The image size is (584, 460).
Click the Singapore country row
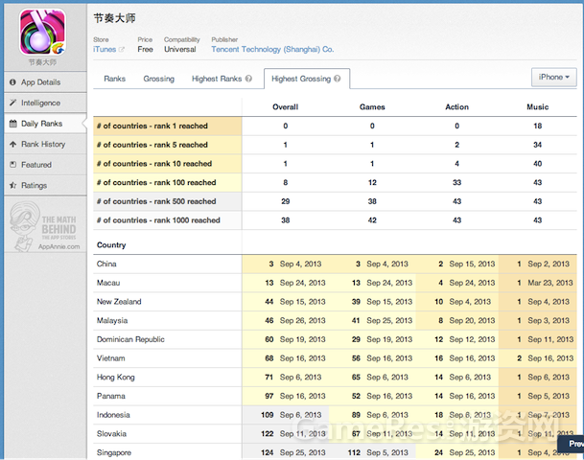click(335, 453)
